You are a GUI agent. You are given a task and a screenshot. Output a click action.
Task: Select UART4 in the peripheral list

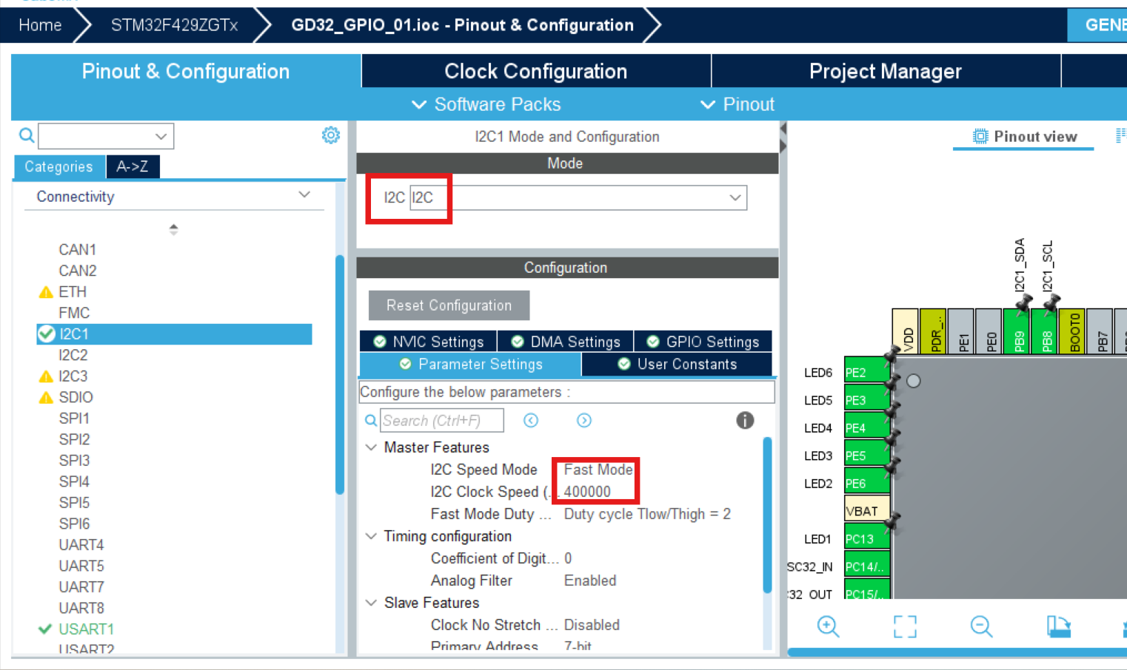(81, 544)
